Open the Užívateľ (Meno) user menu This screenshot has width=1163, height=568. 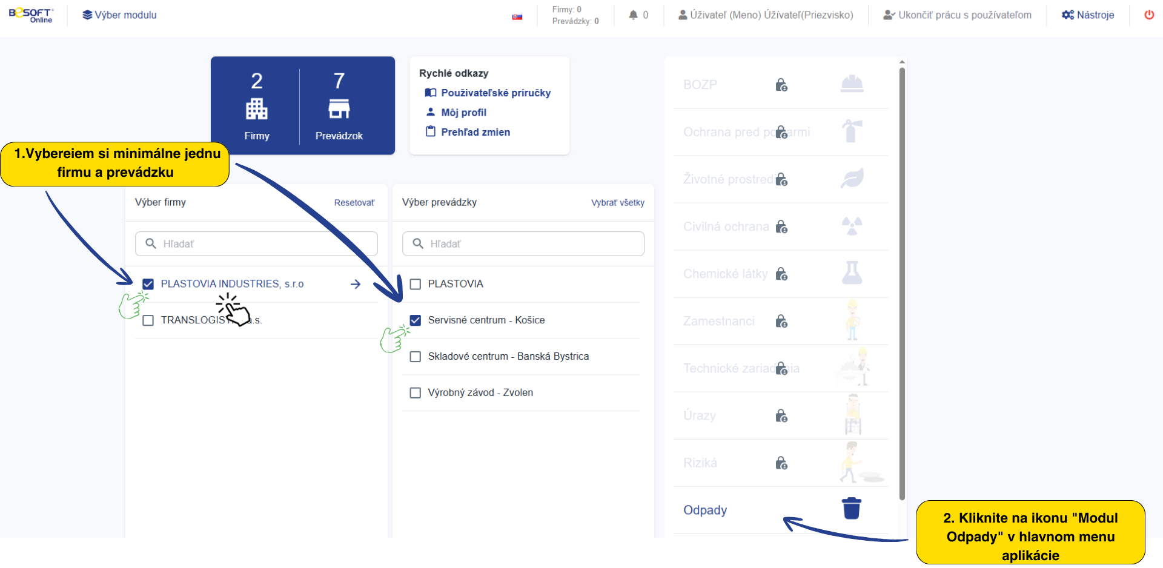(x=766, y=15)
